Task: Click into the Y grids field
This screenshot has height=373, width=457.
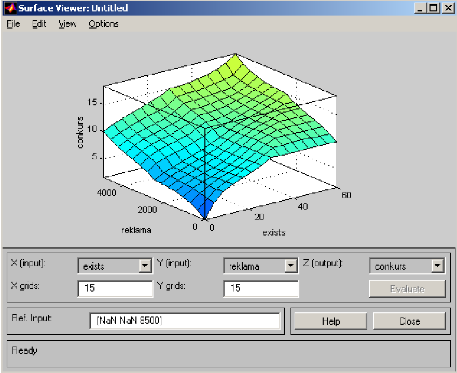Action: (x=260, y=288)
